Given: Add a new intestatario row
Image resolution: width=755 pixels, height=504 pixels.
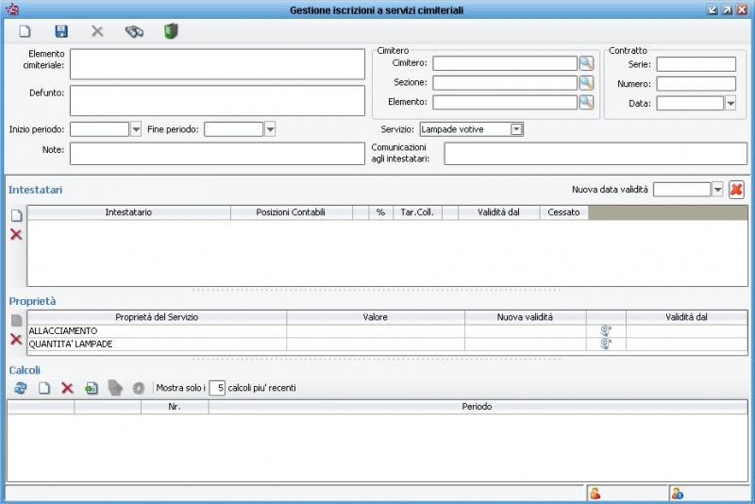Looking at the screenshot, I should point(16,215).
